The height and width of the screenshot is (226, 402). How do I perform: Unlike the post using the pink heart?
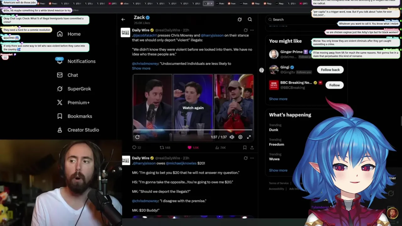click(x=189, y=148)
